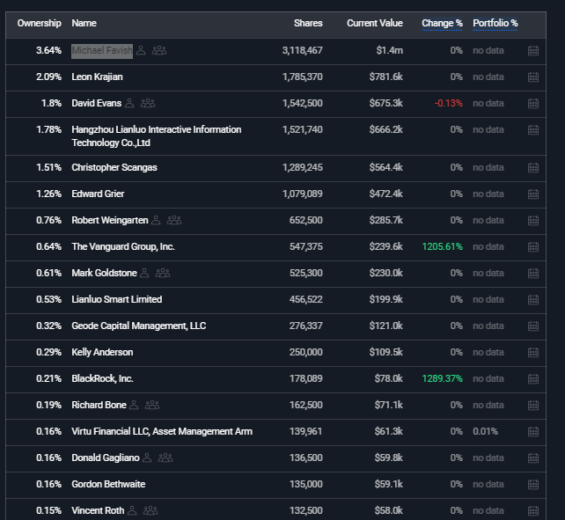Click the $1.4m current value
The image size is (565, 520).
click(390, 51)
